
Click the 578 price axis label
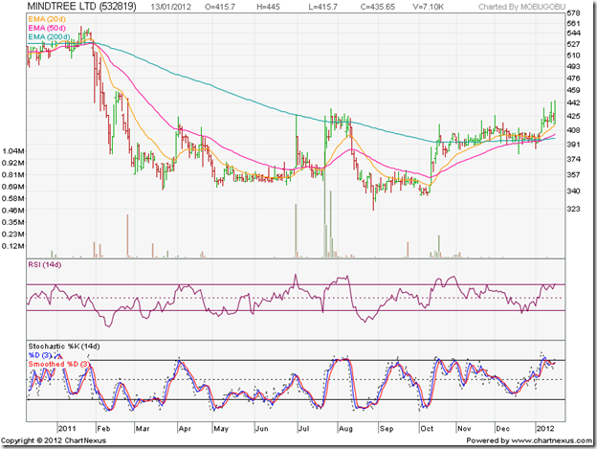pyautogui.click(x=573, y=13)
